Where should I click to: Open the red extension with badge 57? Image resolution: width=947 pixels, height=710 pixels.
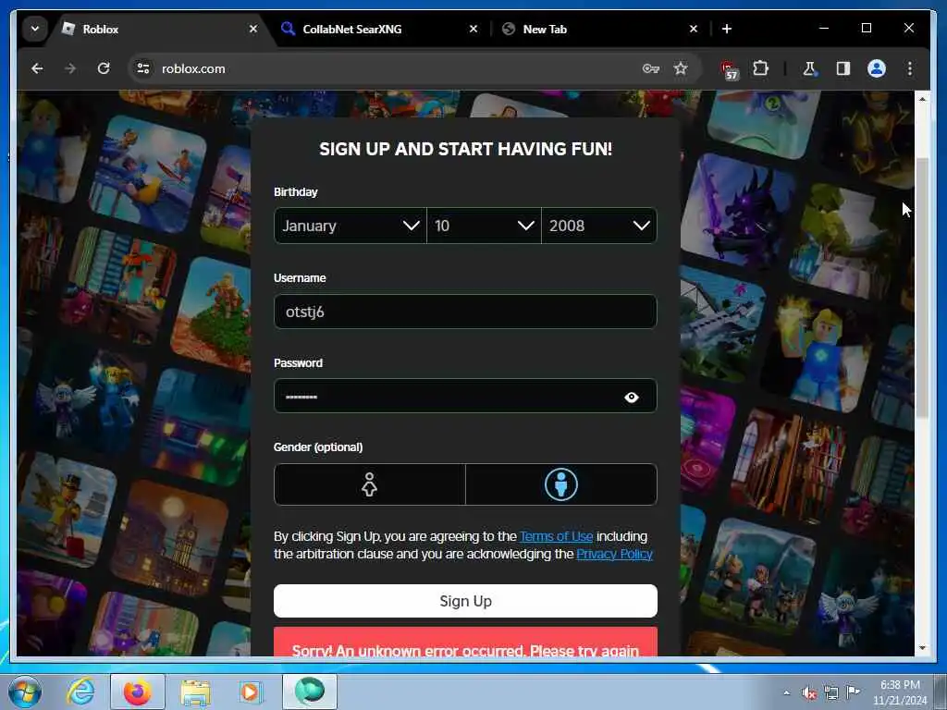(x=730, y=70)
